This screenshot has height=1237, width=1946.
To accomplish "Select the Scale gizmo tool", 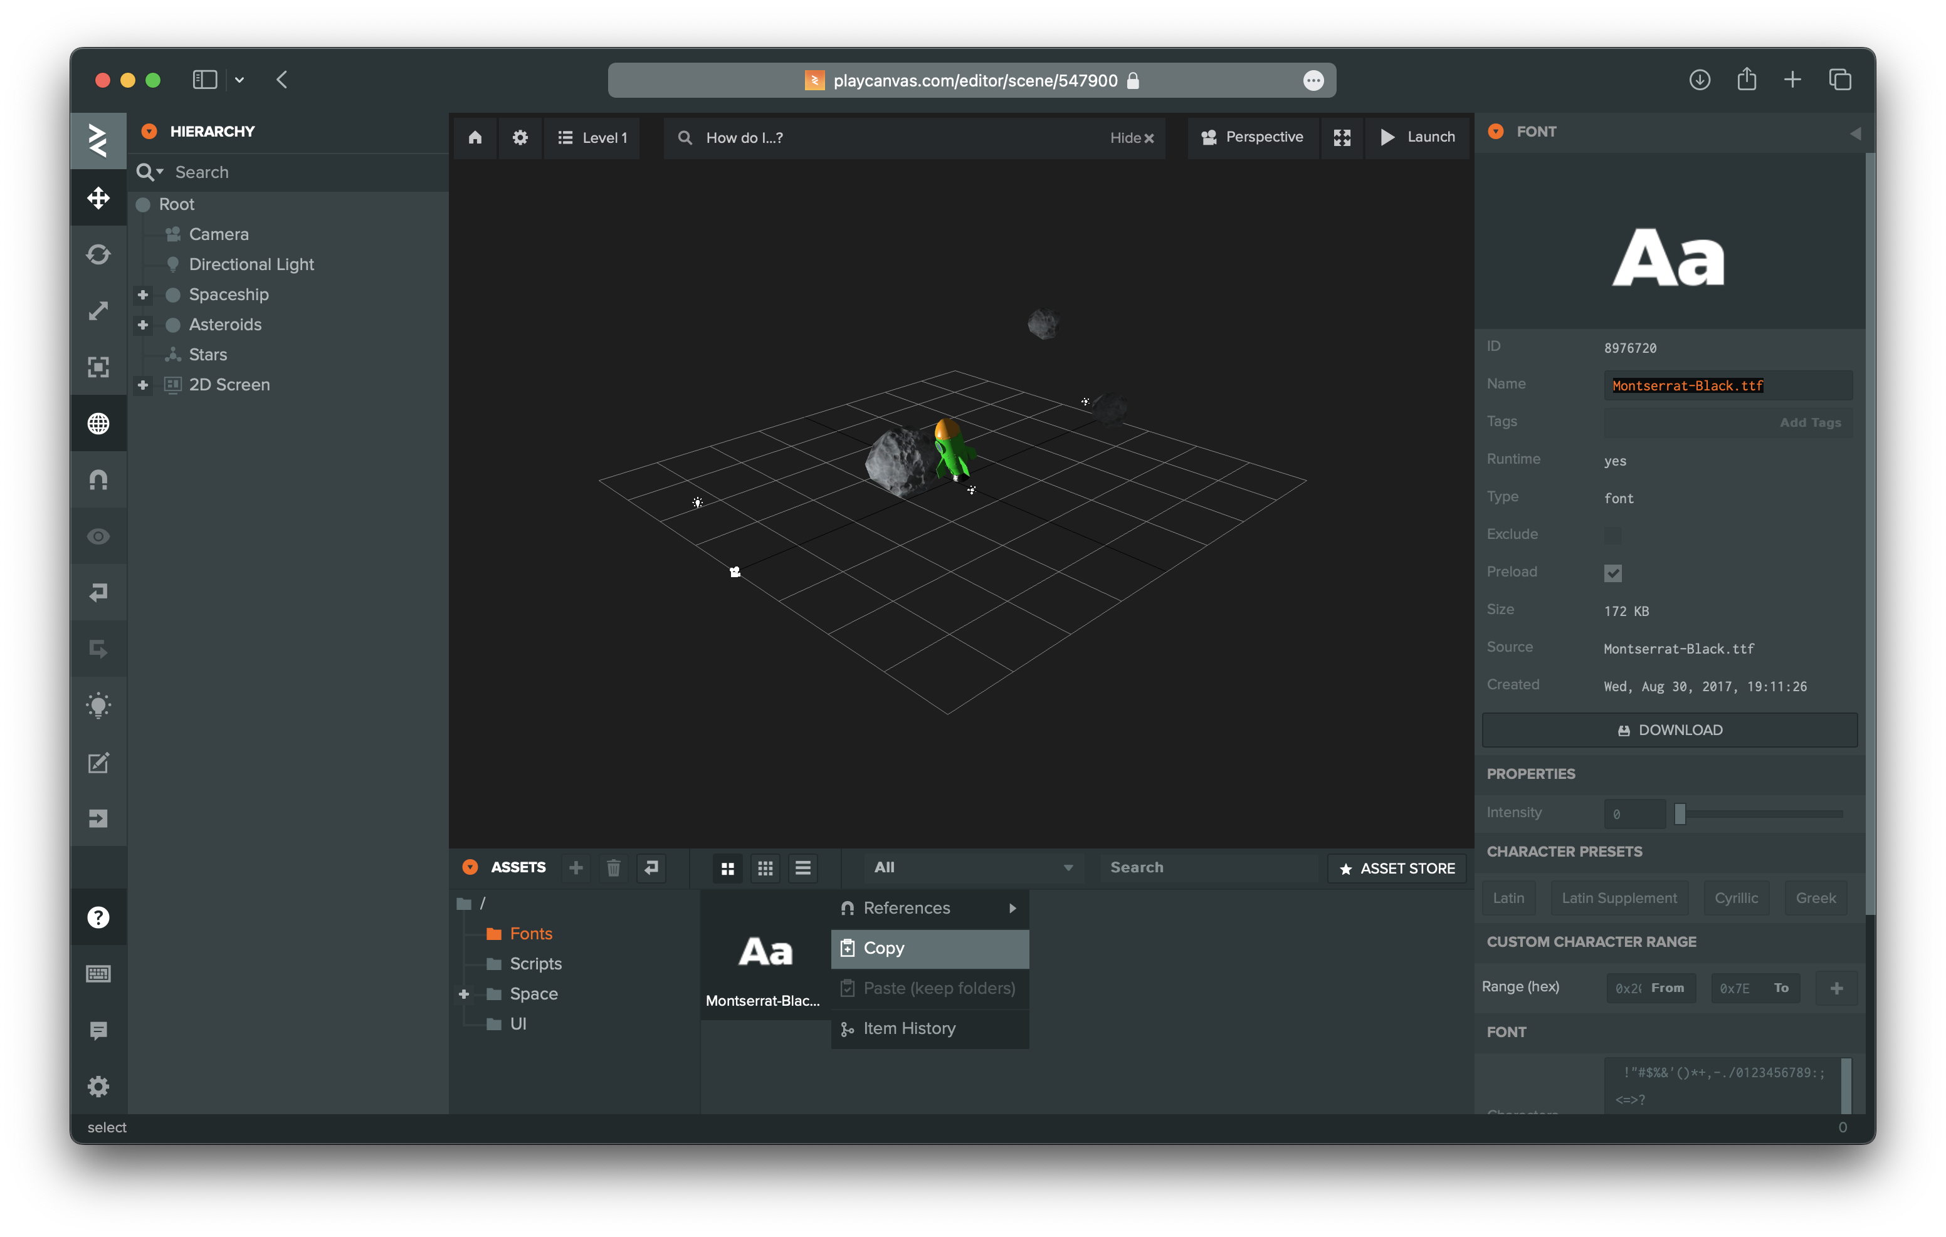I will tap(98, 311).
